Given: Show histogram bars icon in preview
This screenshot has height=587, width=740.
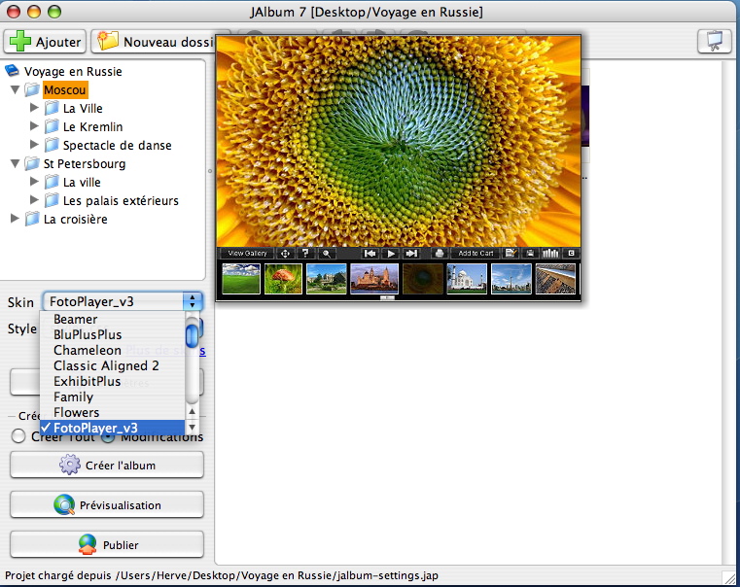Looking at the screenshot, I should (x=550, y=254).
